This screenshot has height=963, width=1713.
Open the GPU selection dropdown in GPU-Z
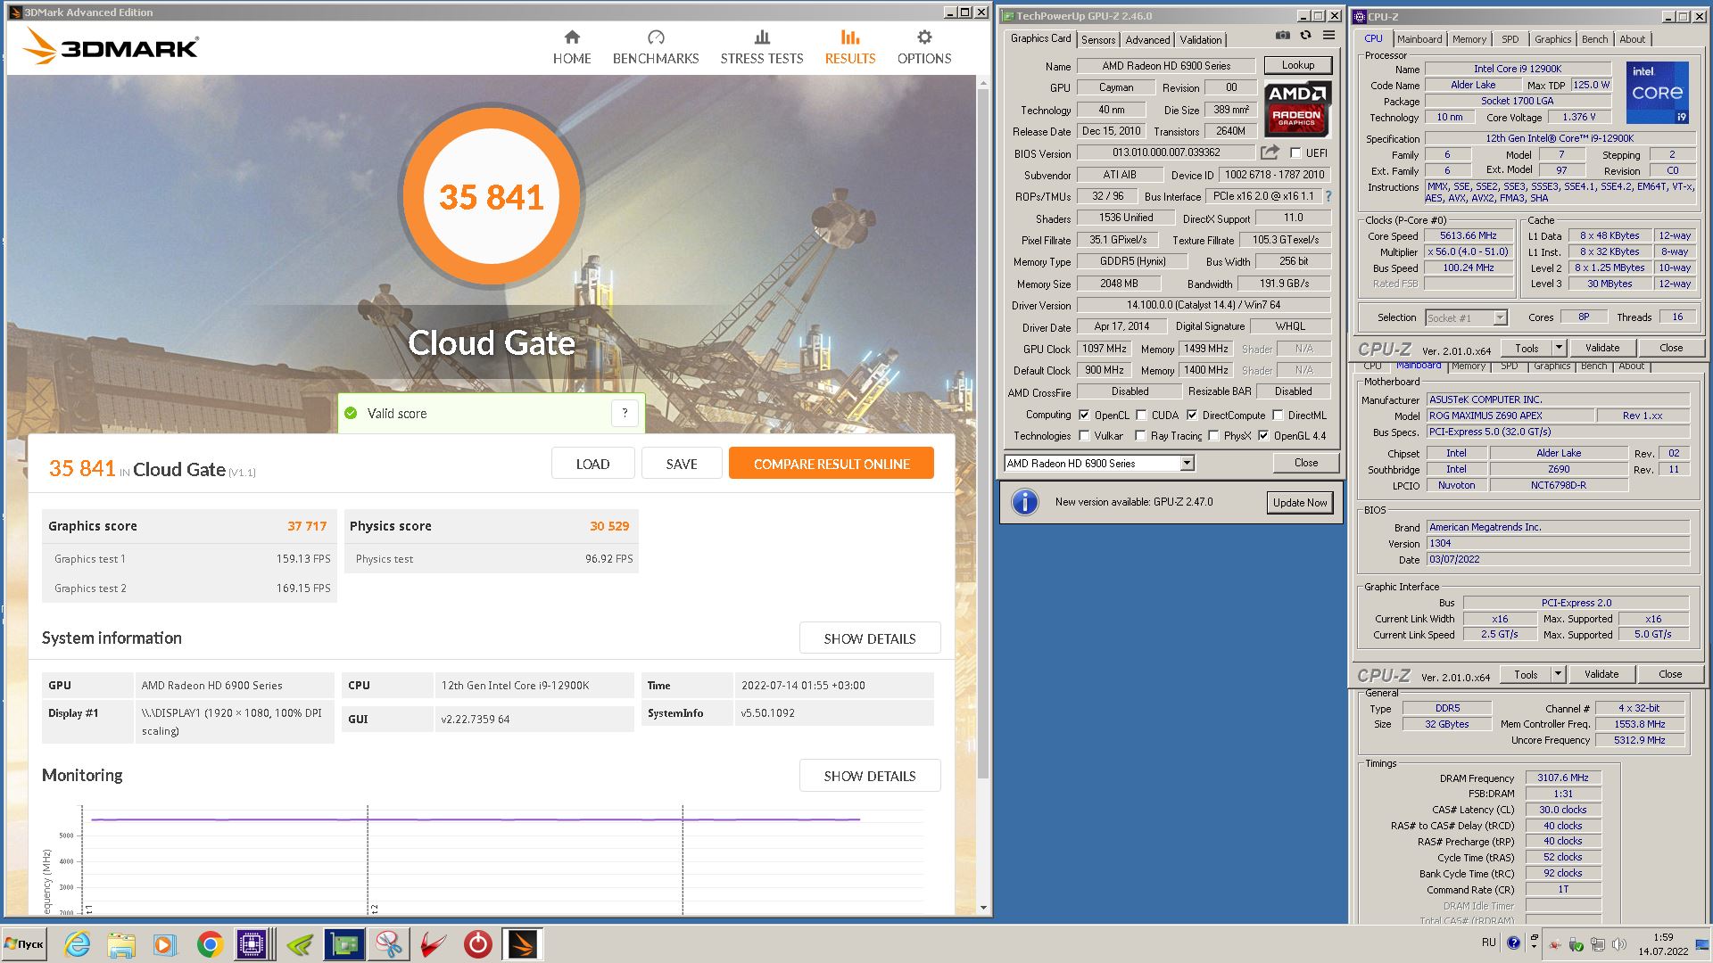pyautogui.click(x=1187, y=463)
